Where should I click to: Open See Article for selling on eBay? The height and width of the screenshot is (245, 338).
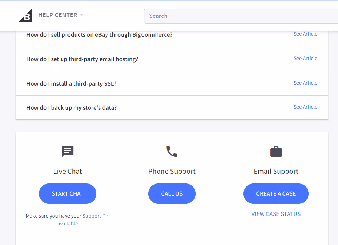(305, 34)
